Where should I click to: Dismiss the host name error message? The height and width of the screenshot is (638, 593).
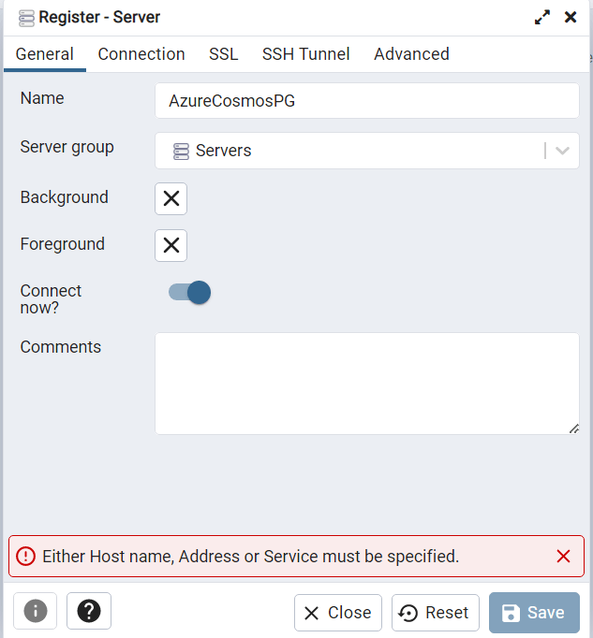click(563, 557)
